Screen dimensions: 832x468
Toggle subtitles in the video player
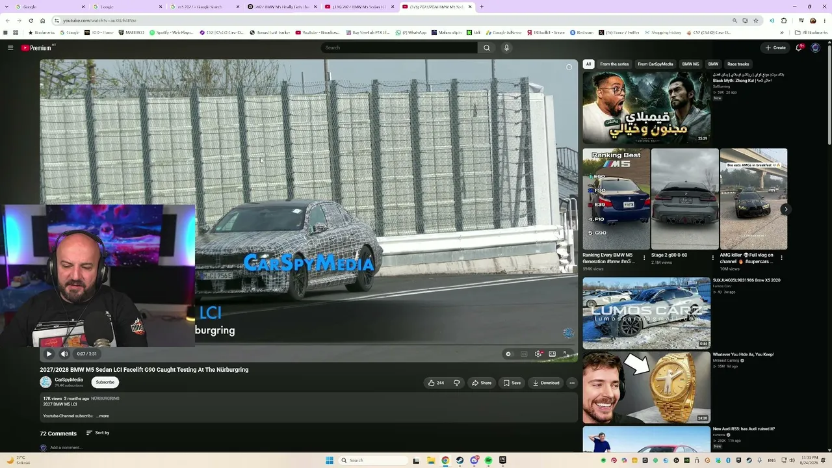[524, 354]
